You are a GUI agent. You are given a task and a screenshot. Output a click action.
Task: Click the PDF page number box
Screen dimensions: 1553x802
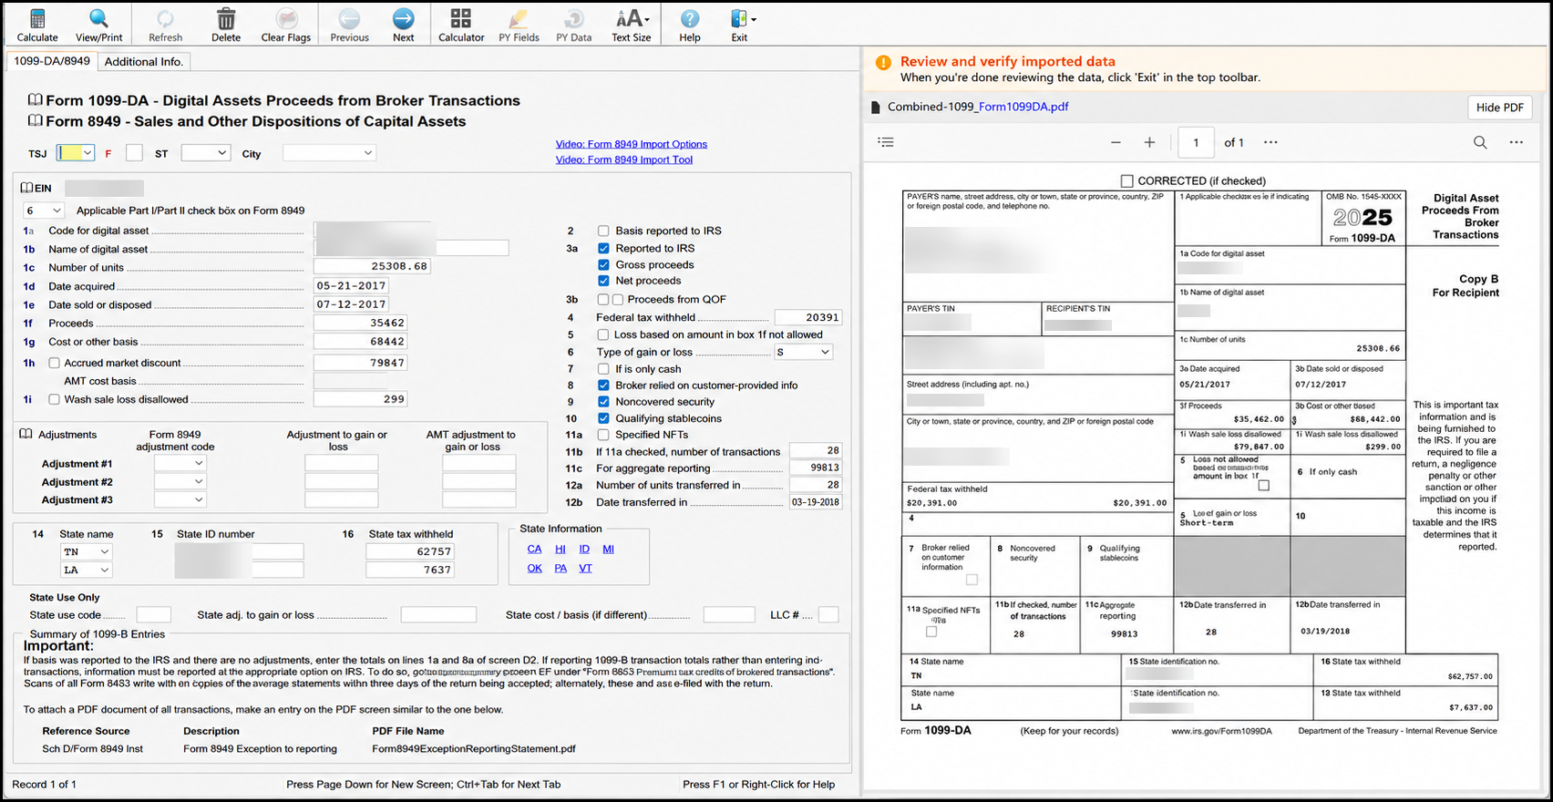[x=1196, y=142]
